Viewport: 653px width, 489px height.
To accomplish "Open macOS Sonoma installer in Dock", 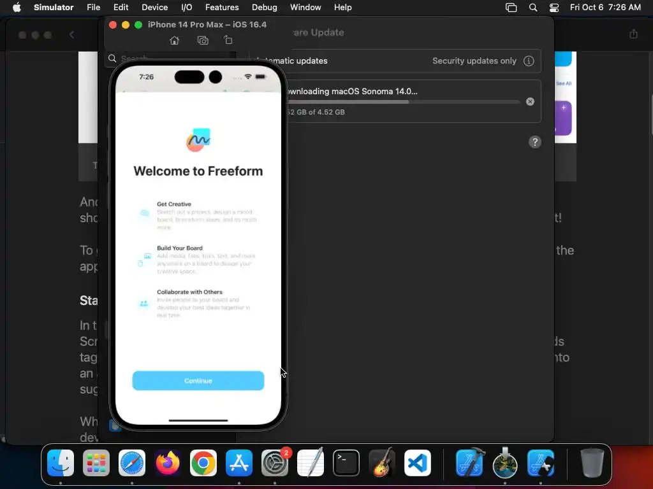I will (x=505, y=462).
